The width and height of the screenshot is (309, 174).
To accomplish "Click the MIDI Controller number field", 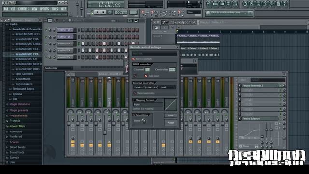I will 172,70.
